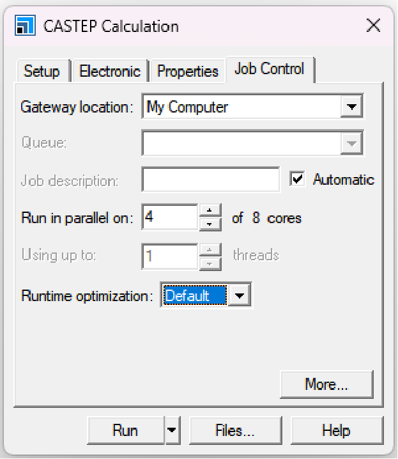Click the Job description text field
Viewport: 398px width, 459px height.
(x=211, y=180)
